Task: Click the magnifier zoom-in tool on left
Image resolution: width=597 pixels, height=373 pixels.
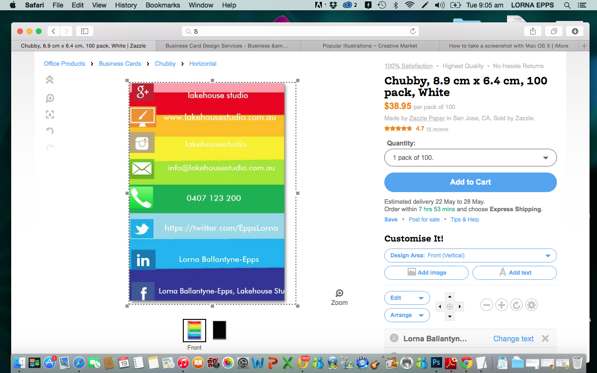Action: click(x=50, y=98)
